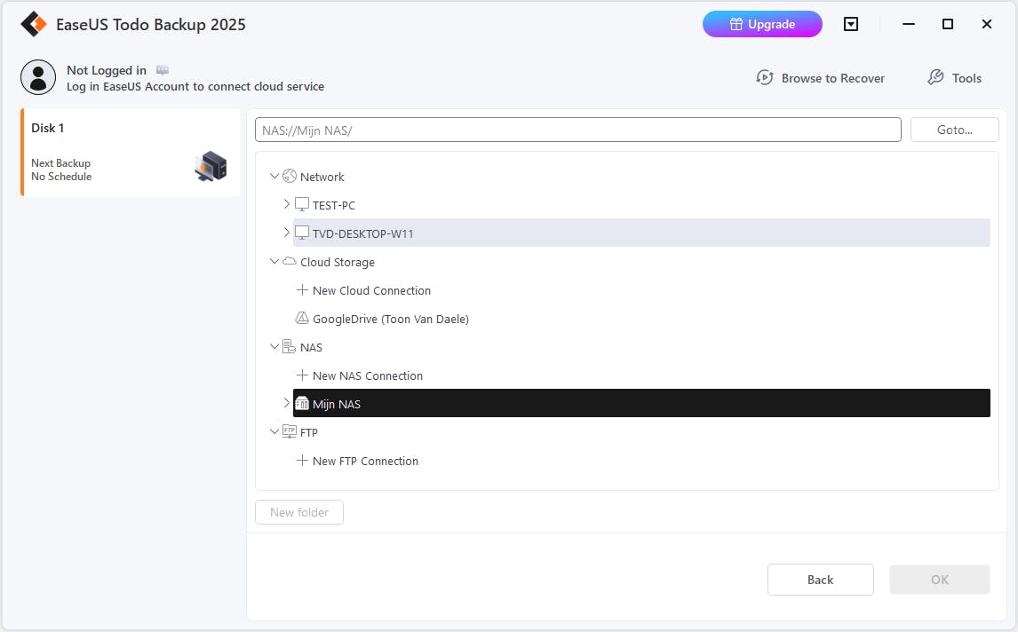Select FTP category in the tree
1018x632 pixels.
(x=309, y=433)
